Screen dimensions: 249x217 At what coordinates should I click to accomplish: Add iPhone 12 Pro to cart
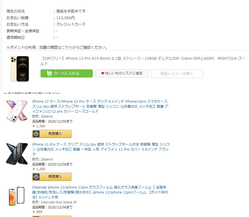tap(66, 74)
